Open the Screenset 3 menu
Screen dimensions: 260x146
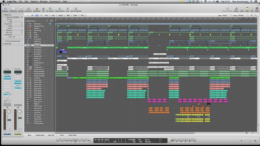(55, 2)
